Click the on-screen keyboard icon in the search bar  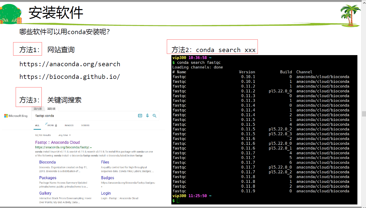tap(140, 116)
